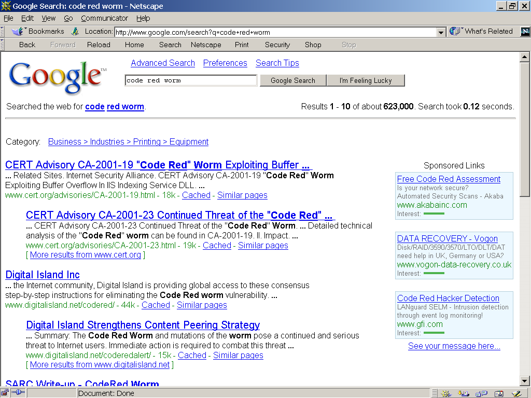Go Back to the previous page

(27, 45)
